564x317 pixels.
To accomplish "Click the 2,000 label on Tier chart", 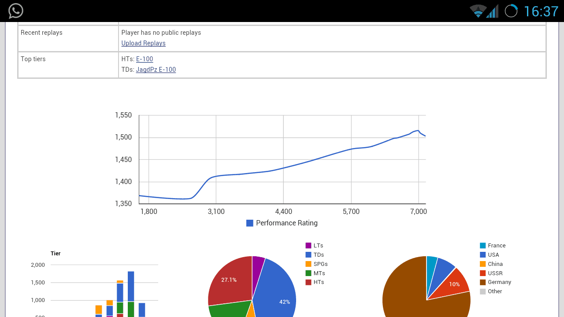I will click(x=38, y=265).
